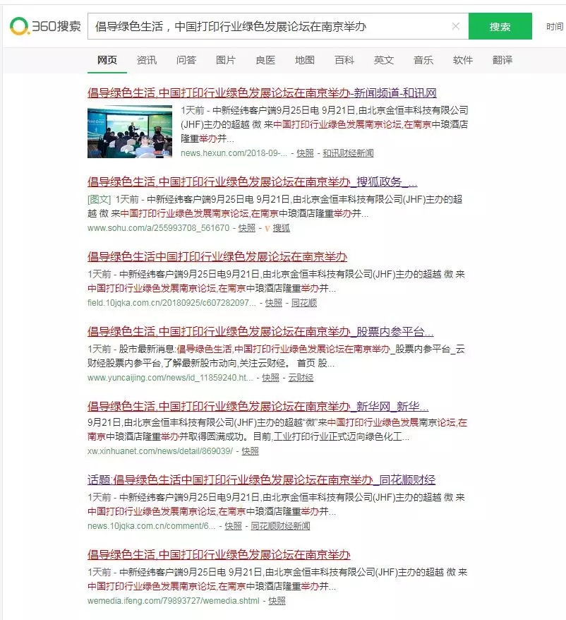Open the 良医 tab

point(265,60)
